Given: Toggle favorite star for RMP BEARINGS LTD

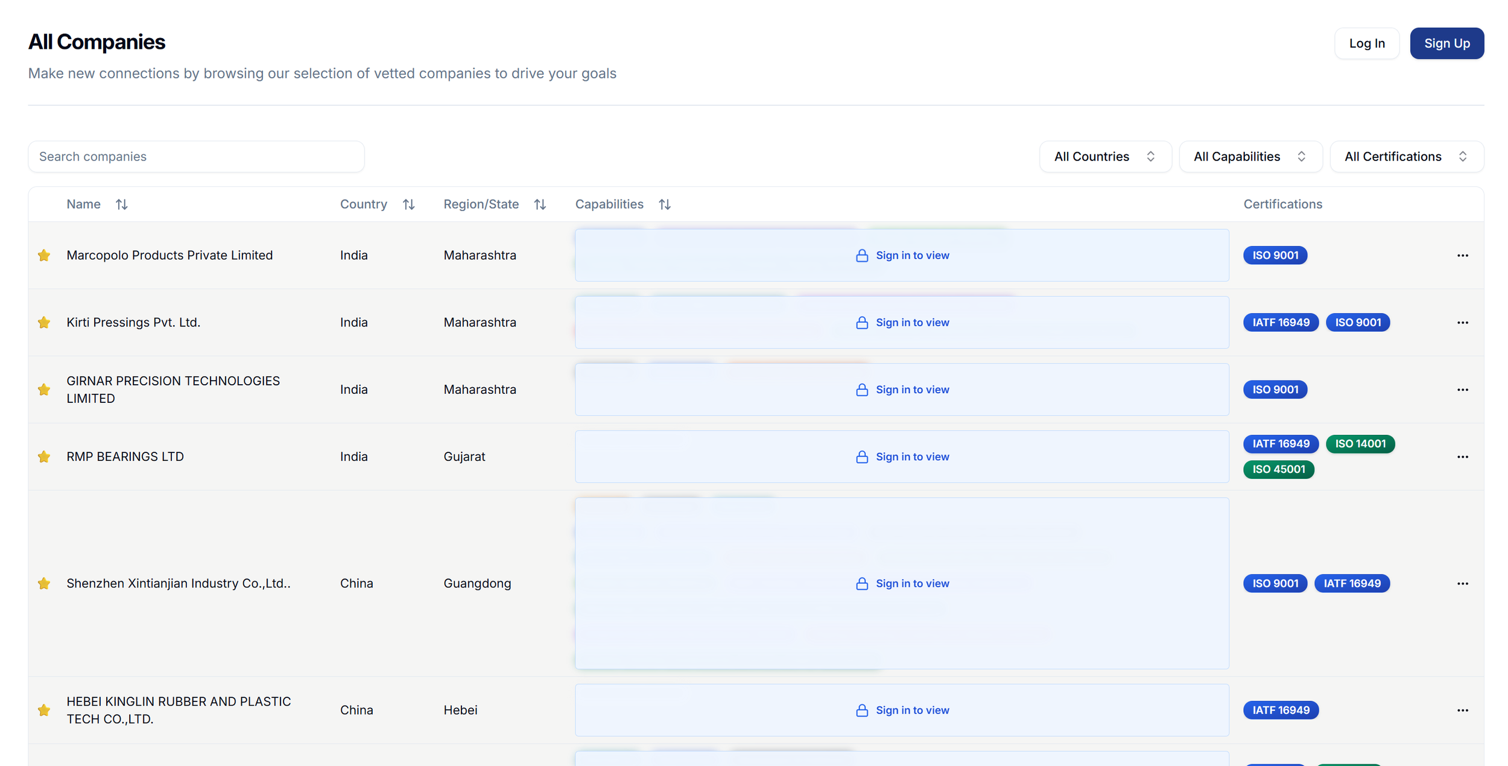Looking at the screenshot, I should click(44, 457).
